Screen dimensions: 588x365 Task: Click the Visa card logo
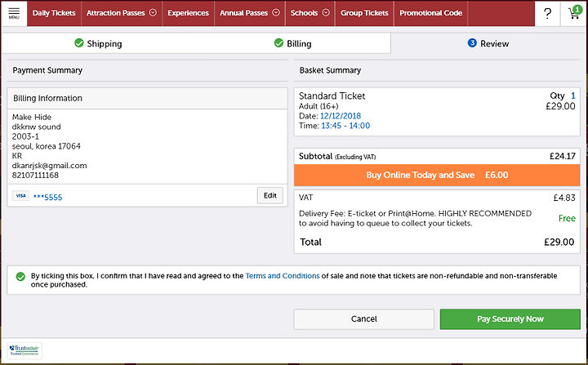pos(20,196)
